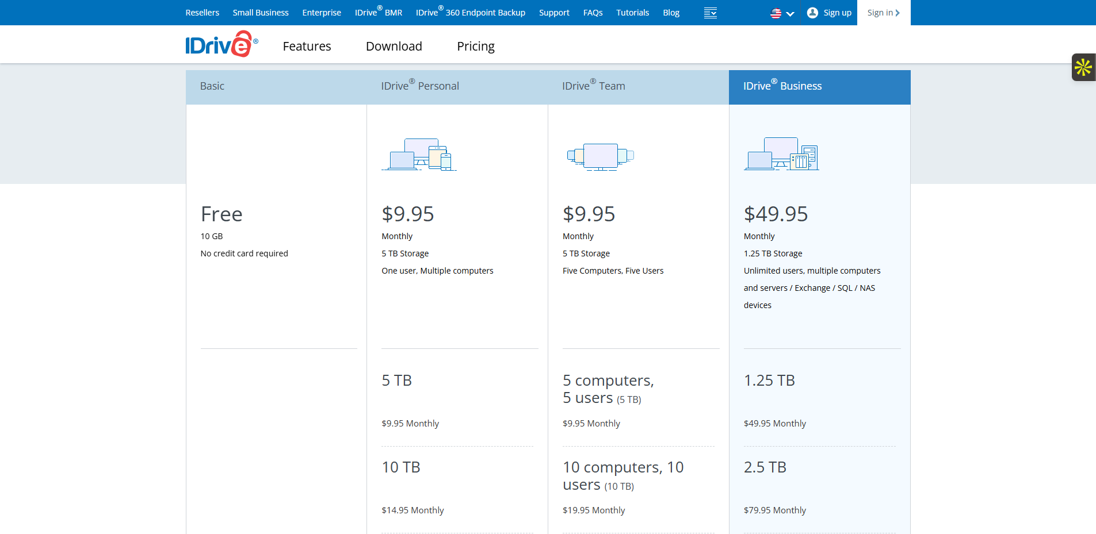Click the Sign up user avatar icon

pyautogui.click(x=812, y=13)
